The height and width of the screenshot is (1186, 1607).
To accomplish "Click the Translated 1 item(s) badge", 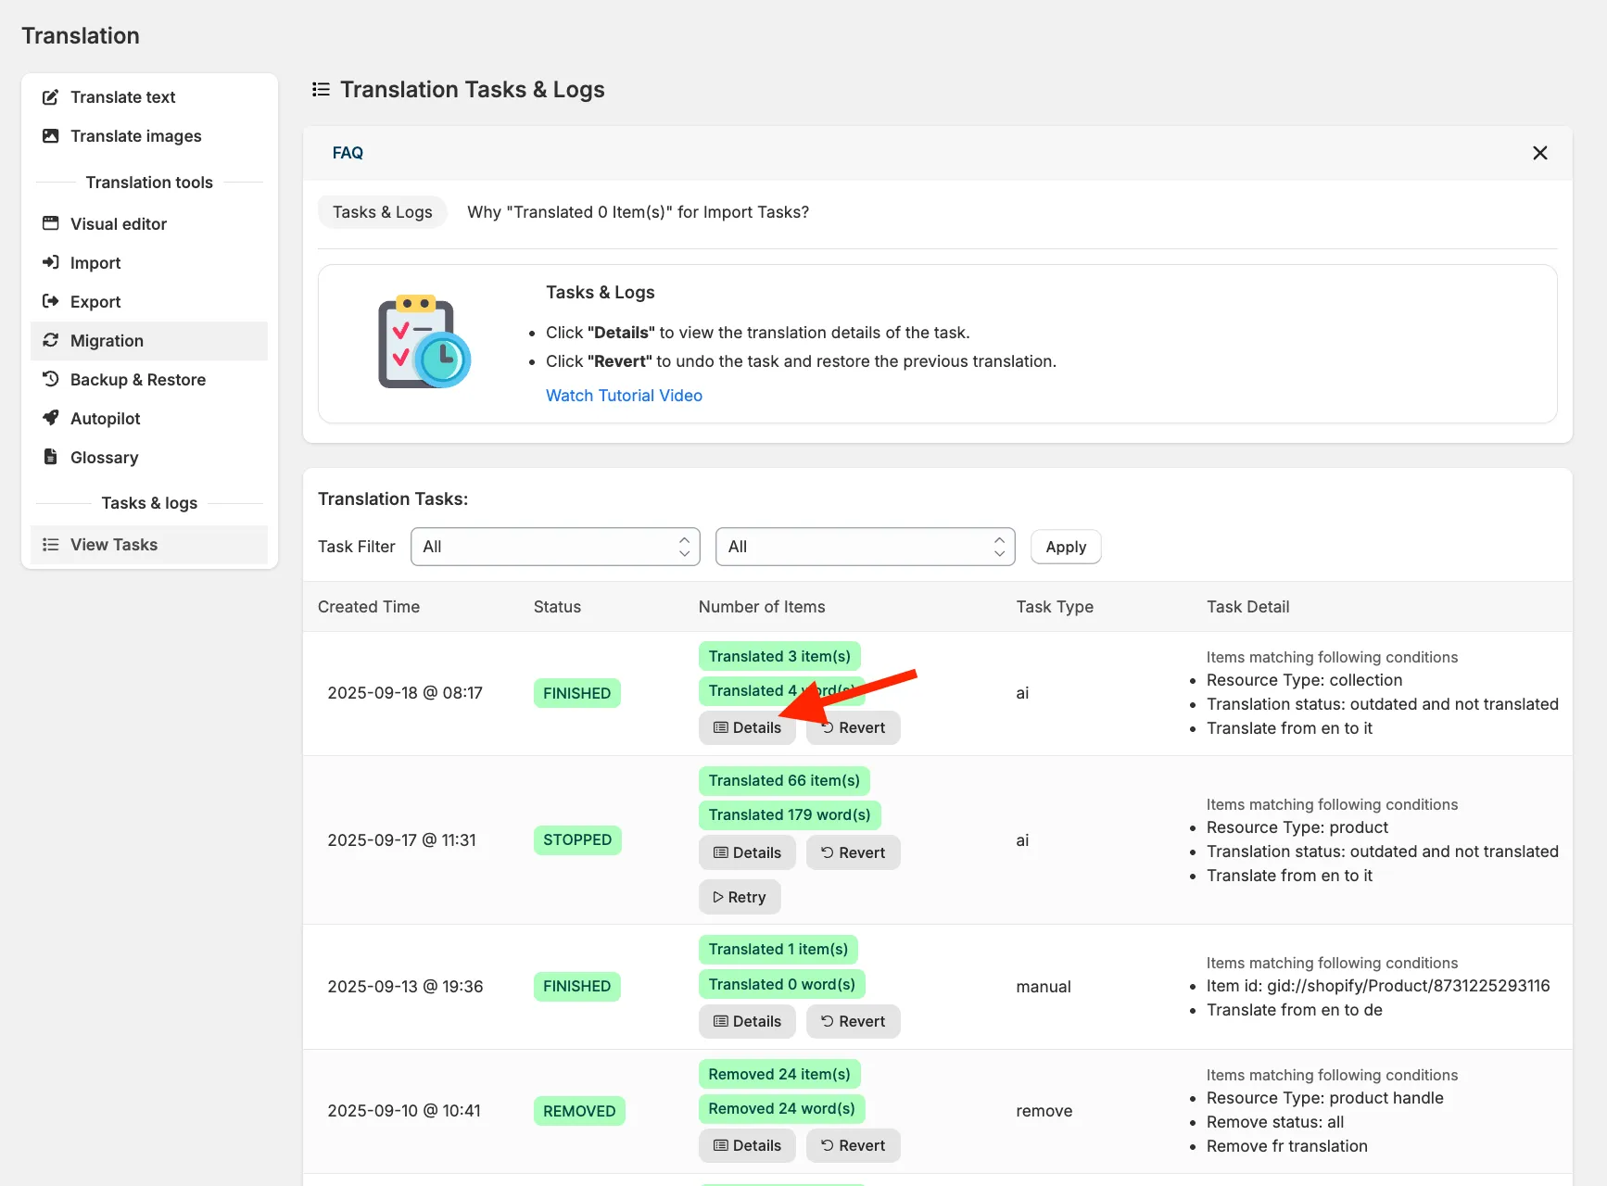I will click(778, 949).
